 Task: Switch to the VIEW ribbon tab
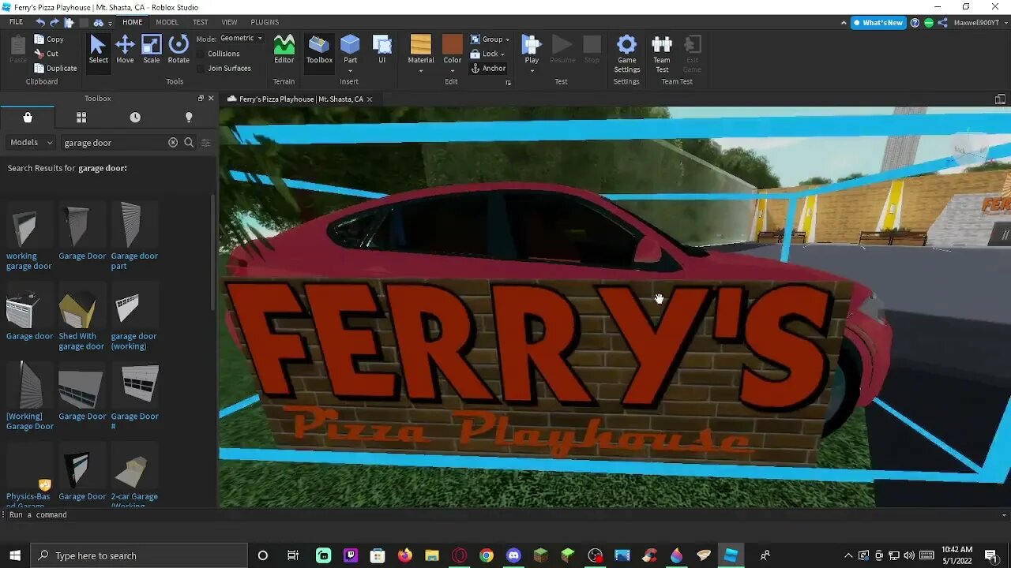click(x=229, y=22)
